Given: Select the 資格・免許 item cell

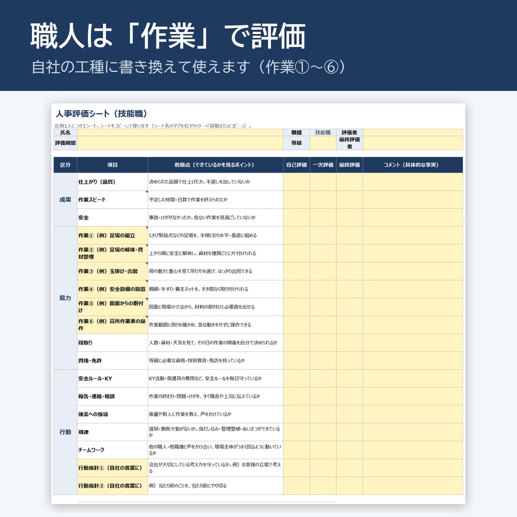Looking at the screenshot, I should tap(113, 360).
